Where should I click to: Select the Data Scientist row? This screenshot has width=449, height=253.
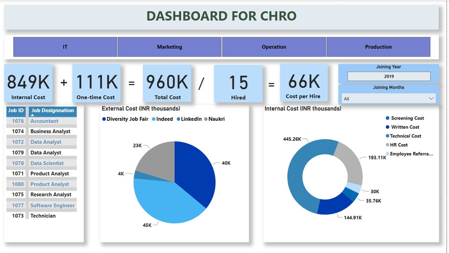coord(47,163)
